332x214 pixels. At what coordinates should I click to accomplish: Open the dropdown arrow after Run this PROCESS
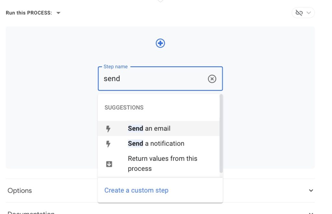tap(58, 13)
